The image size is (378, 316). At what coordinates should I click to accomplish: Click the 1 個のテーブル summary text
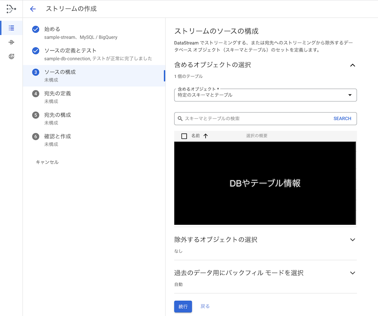click(189, 76)
